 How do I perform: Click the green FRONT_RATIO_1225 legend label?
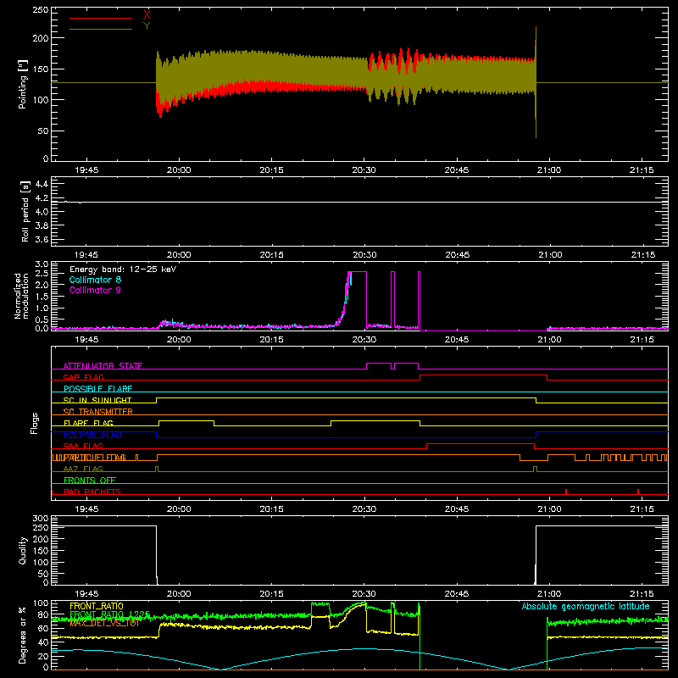tap(110, 614)
